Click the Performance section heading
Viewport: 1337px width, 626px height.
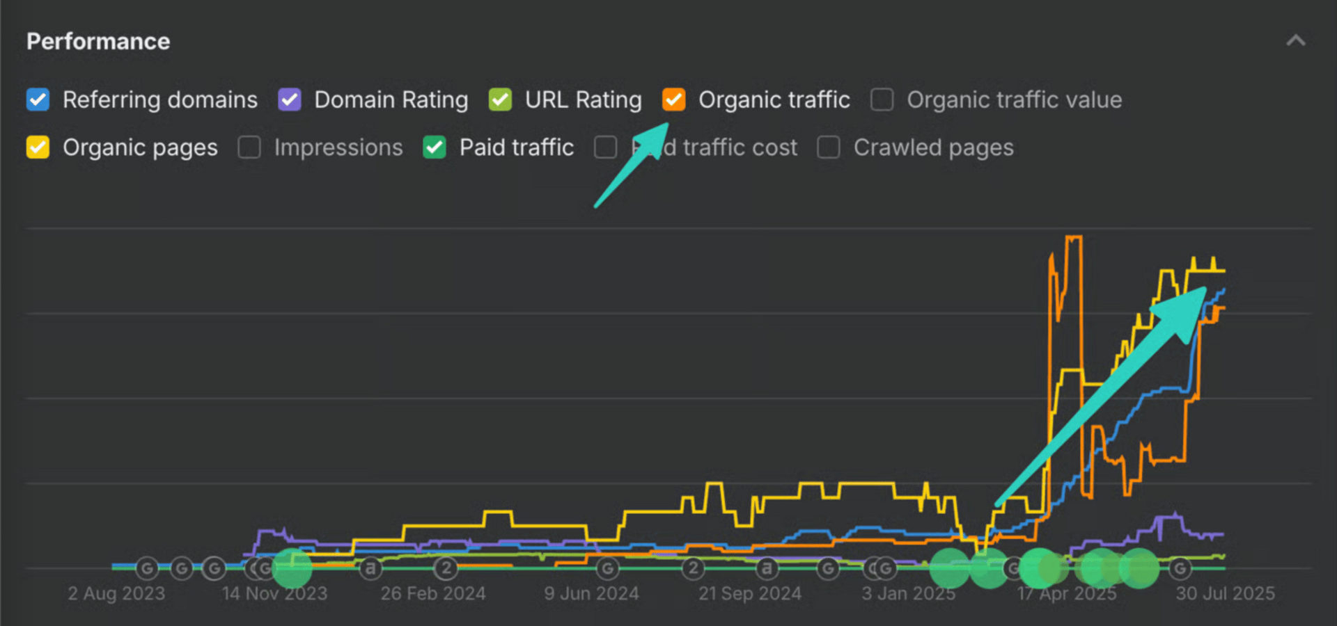[x=98, y=42]
